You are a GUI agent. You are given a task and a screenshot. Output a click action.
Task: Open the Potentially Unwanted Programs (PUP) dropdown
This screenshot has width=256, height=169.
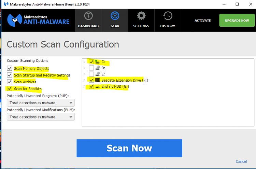click(41, 103)
